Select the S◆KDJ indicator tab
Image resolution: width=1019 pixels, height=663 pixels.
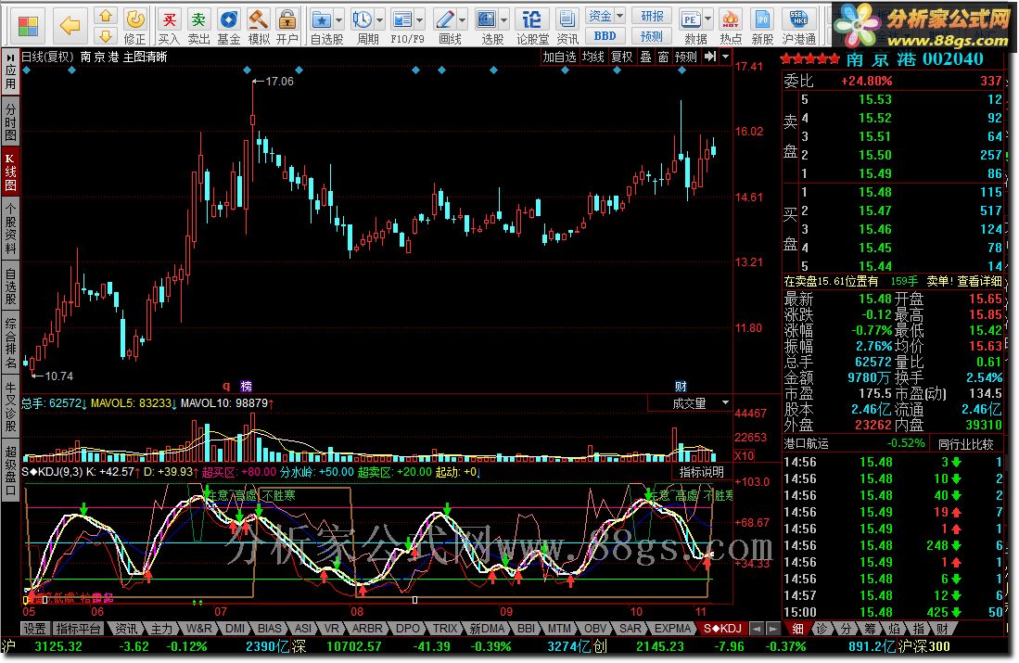pyautogui.click(x=721, y=629)
